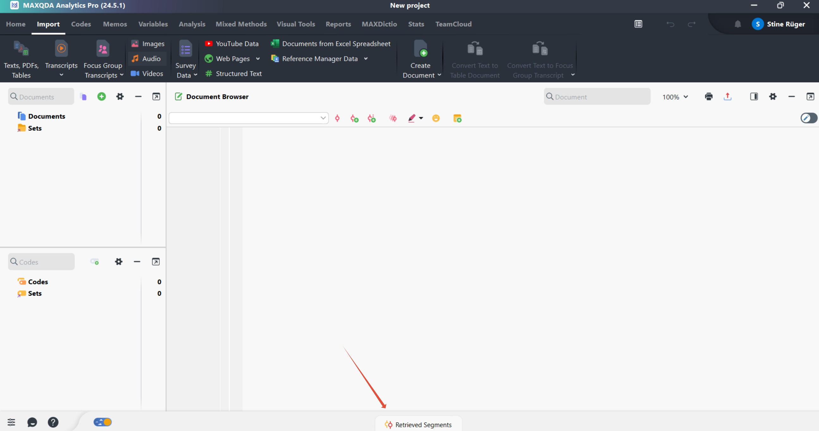The height and width of the screenshot is (431, 819).
Task: Open the notifications bell
Action: [738, 24]
